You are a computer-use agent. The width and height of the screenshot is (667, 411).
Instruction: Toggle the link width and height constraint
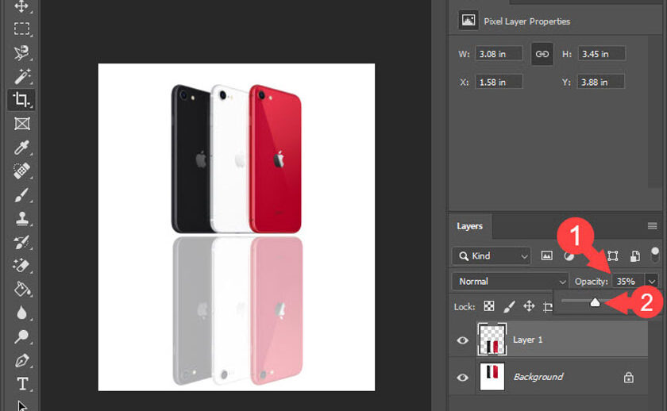(x=542, y=54)
